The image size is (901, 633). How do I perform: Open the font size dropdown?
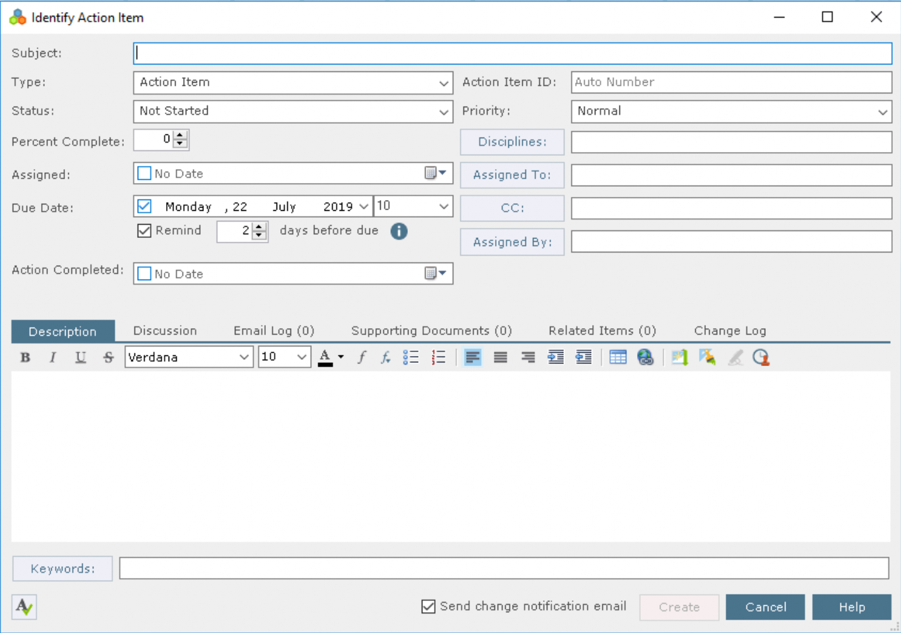point(302,357)
